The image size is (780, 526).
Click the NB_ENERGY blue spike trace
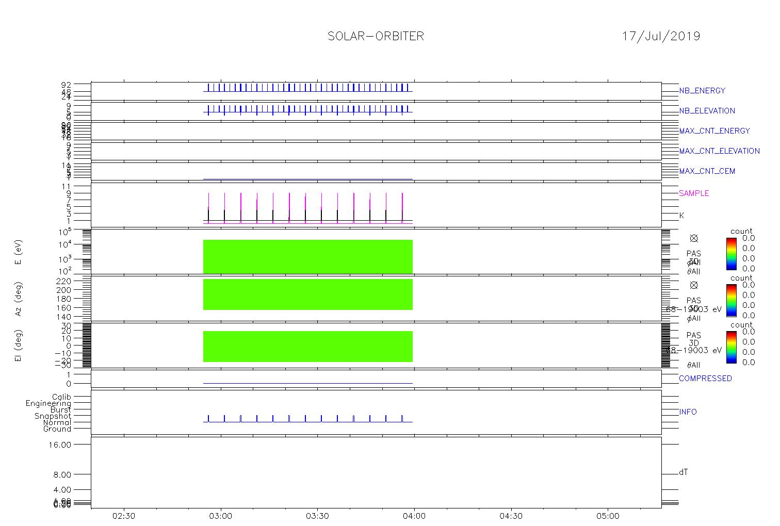pyautogui.click(x=308, y=88)
